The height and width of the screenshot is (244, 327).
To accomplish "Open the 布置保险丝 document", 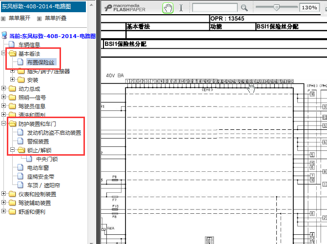I will pyautogui.click(x=41, y=62).
